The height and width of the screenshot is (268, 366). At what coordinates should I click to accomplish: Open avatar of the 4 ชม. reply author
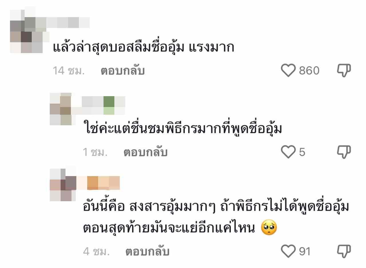click(63, 185)
